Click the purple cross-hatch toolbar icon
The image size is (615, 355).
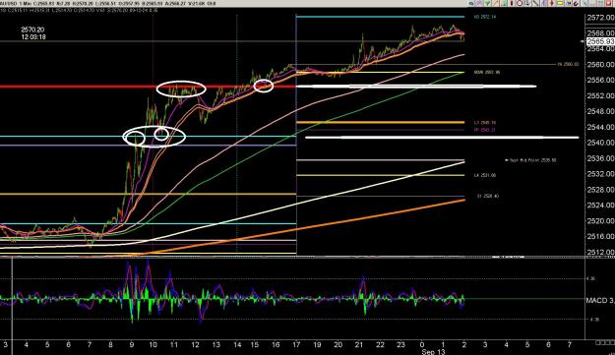click(x=479, y=3)
